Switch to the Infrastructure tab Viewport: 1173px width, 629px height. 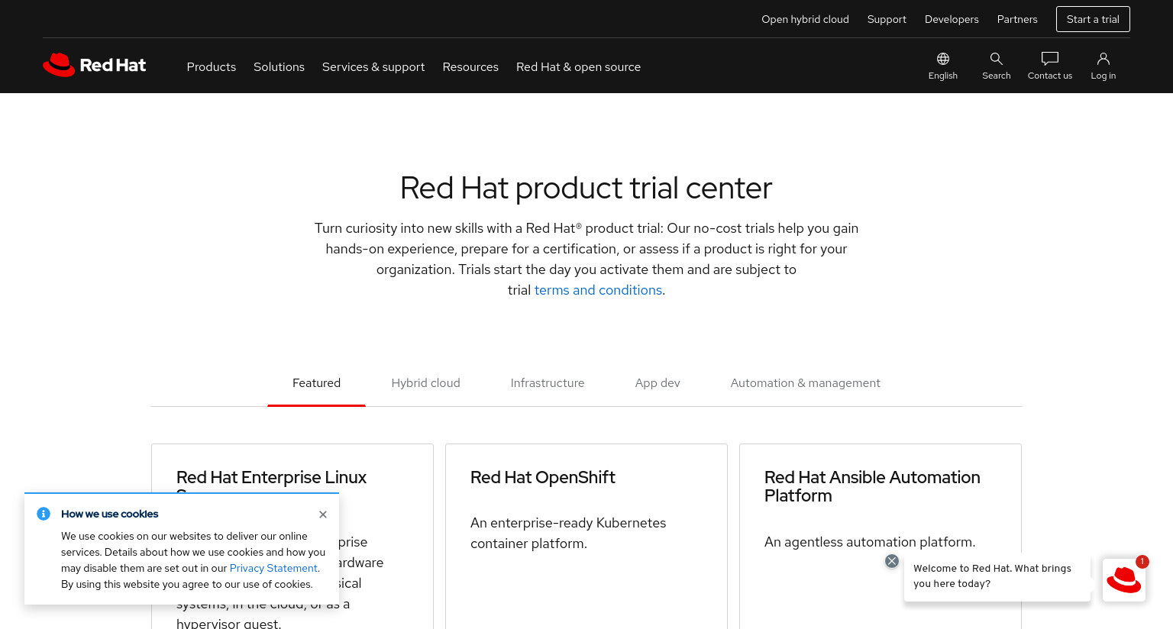(548, 383)
